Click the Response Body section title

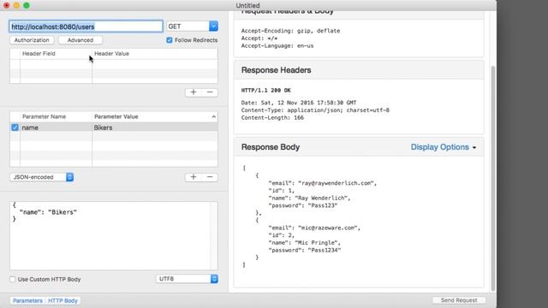[271, 147]
